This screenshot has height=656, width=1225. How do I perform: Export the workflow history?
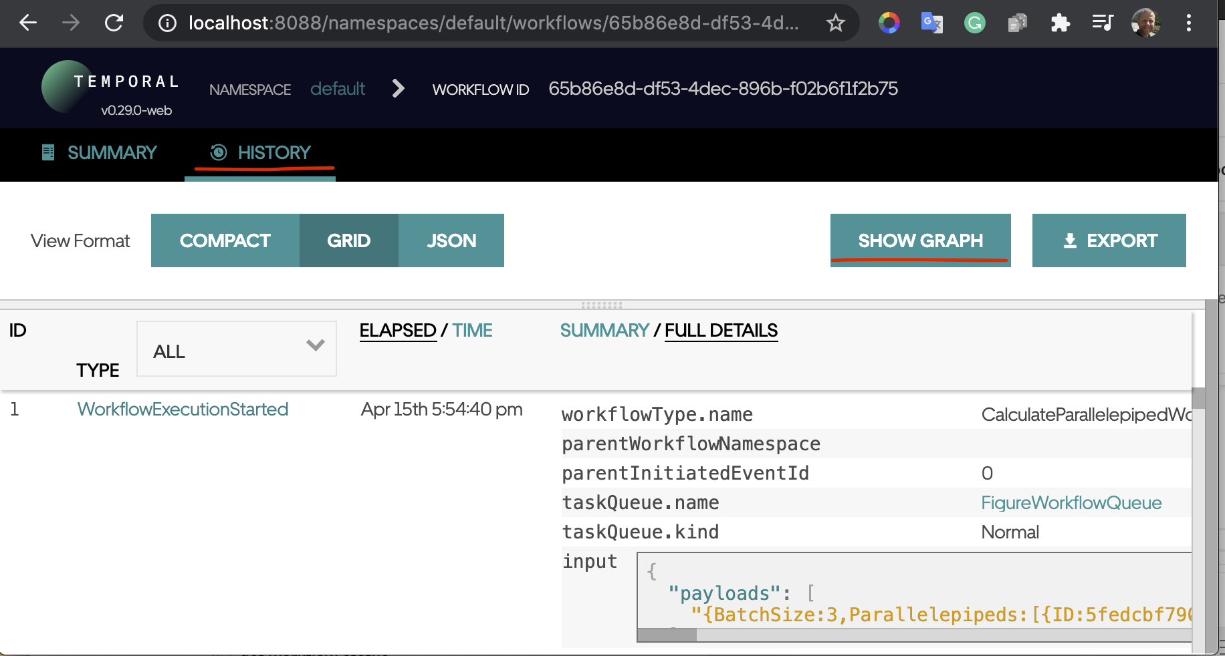[x=1109, y=240]
